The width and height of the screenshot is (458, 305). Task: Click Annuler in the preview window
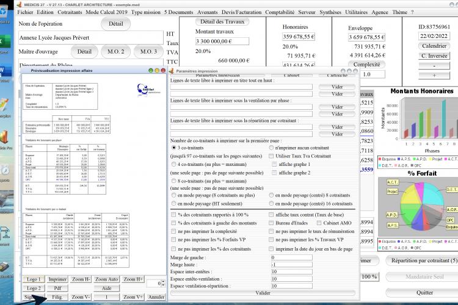point(156,297)
